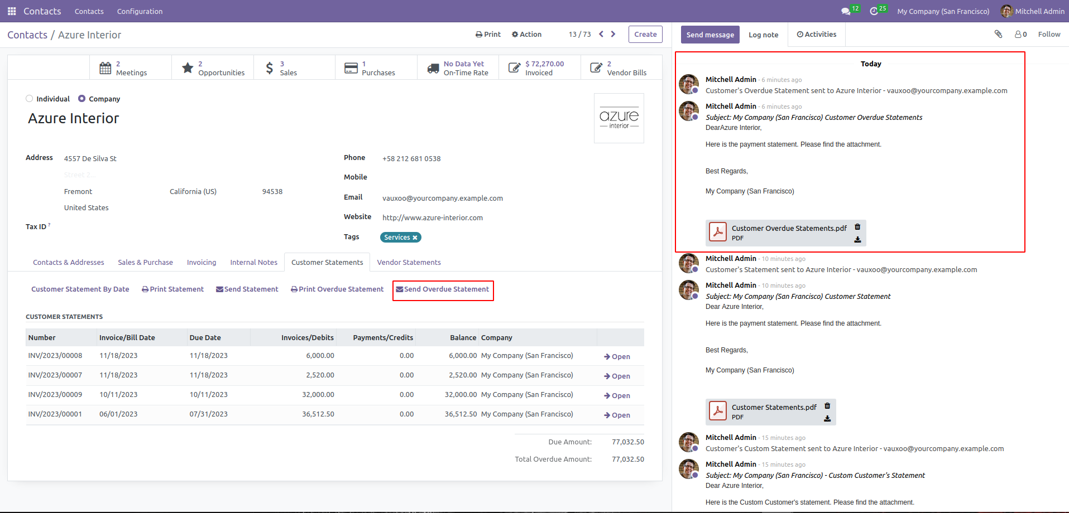Viewport: 1069px width, 513px height.
Task: Switch to the Internal Notes tab
Action: tap(254, 262)
